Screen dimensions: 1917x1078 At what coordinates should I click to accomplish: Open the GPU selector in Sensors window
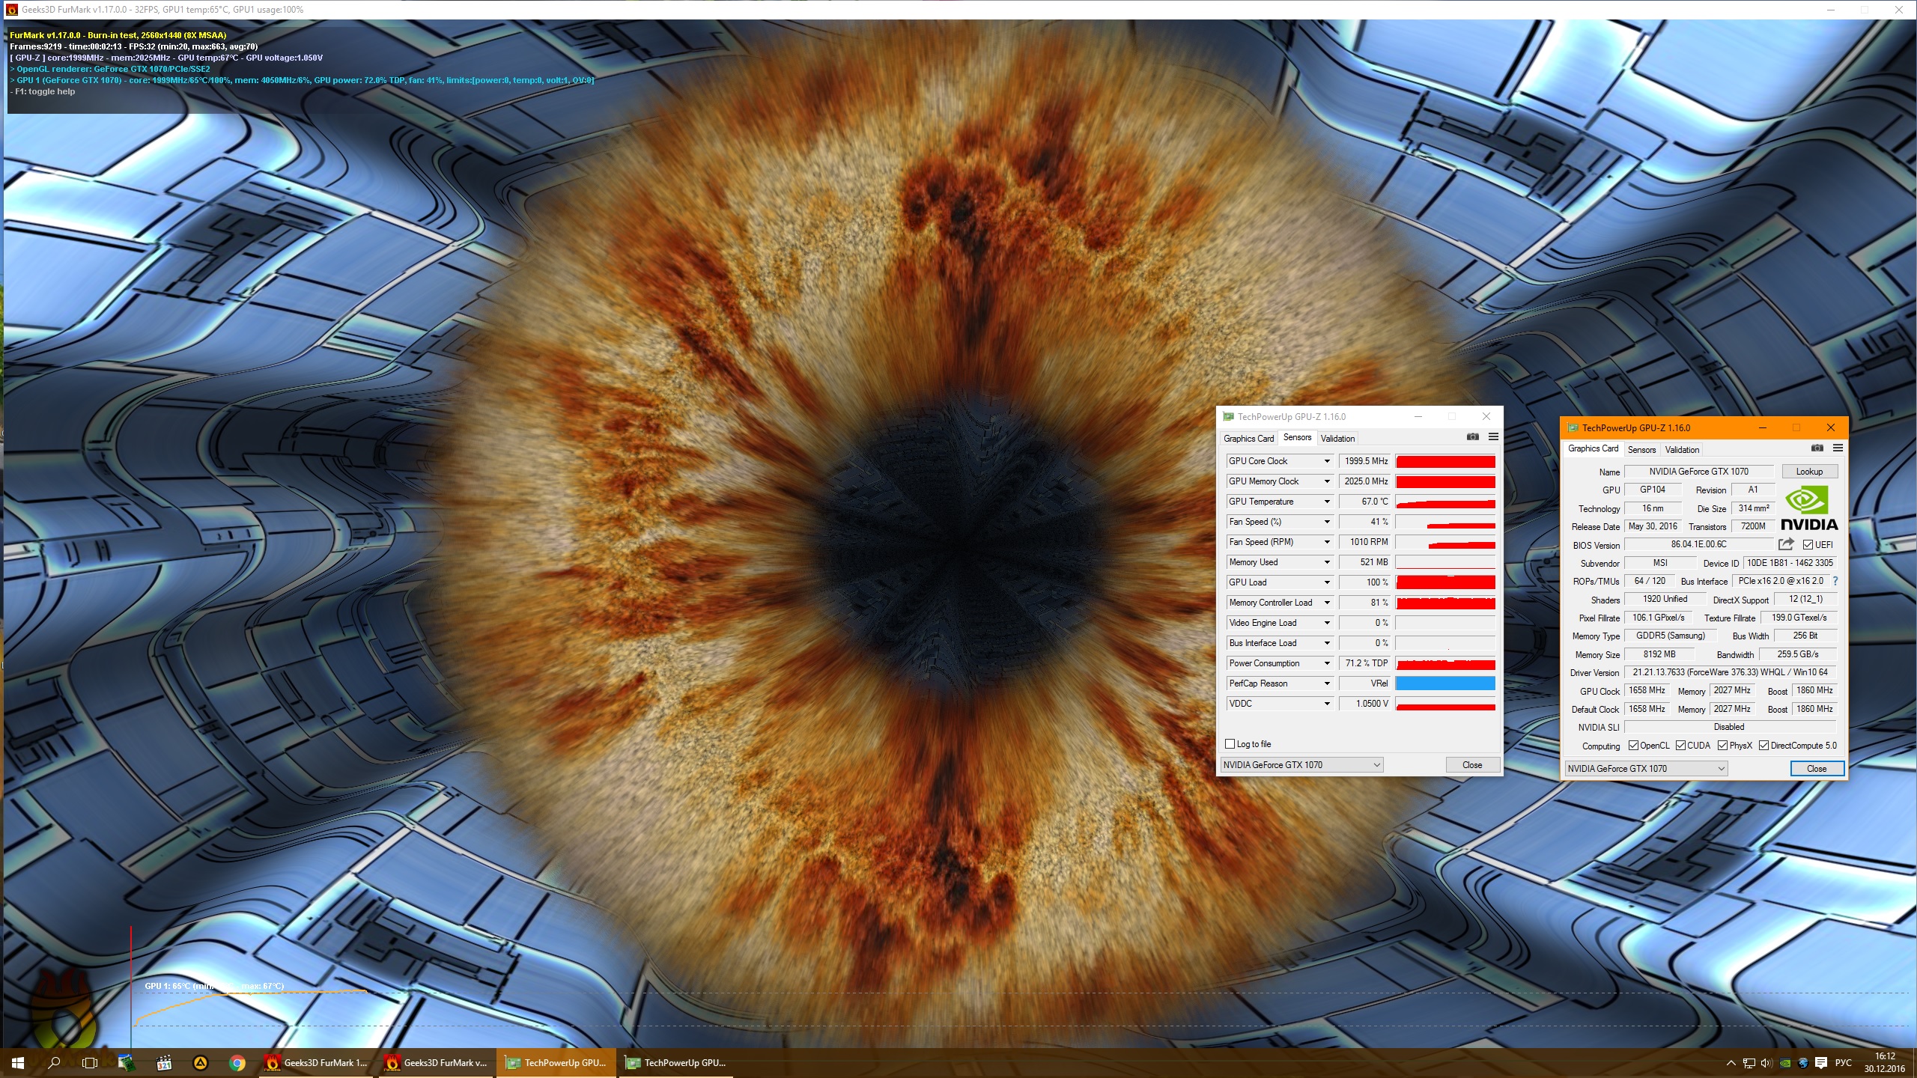(1301, 765)
